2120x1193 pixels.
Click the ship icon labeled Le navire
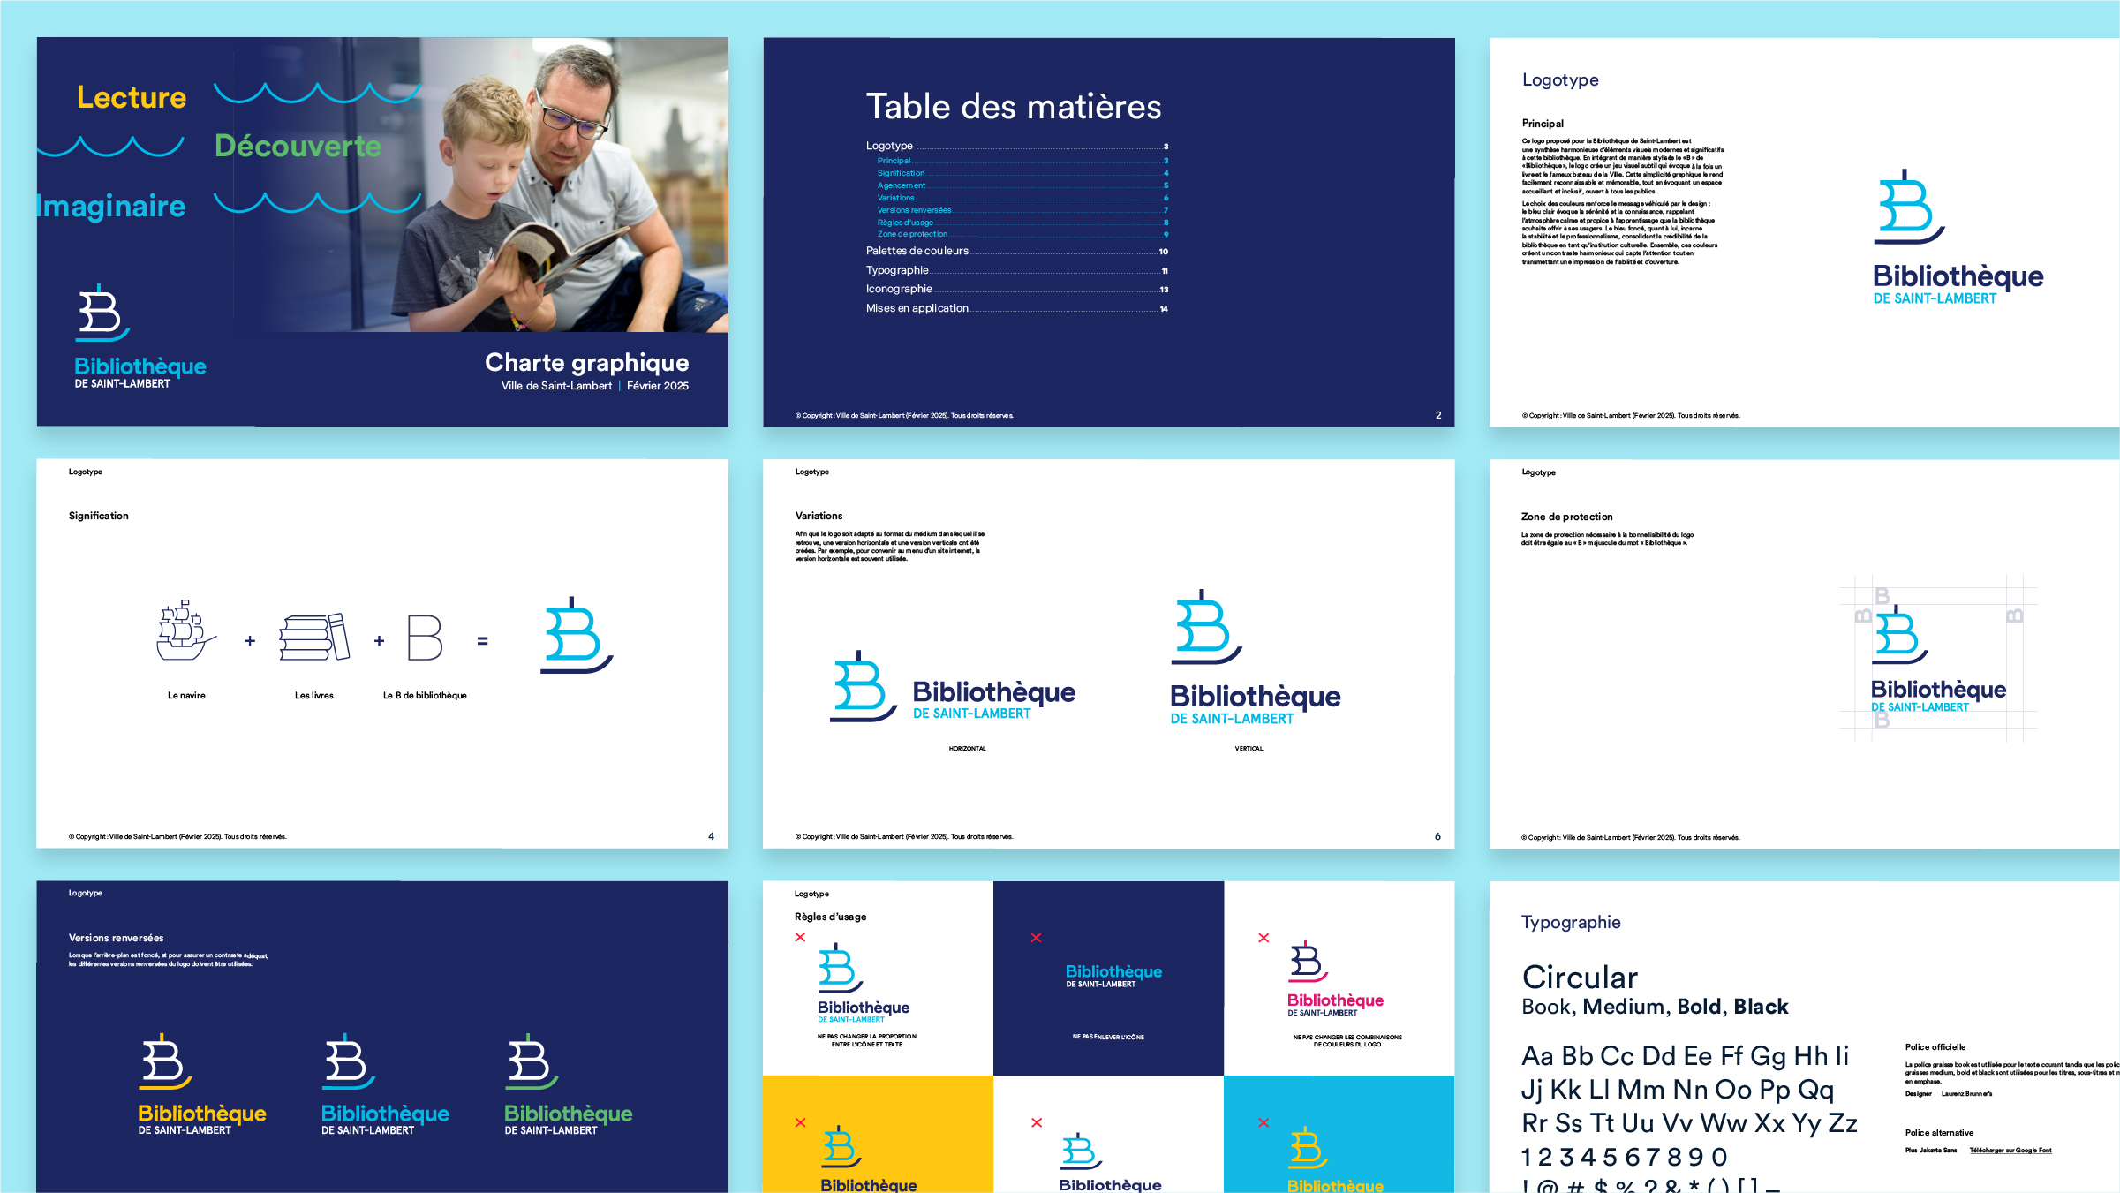[x=185, y=631]
